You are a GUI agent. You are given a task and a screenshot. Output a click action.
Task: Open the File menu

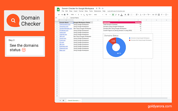coord(63,11)
